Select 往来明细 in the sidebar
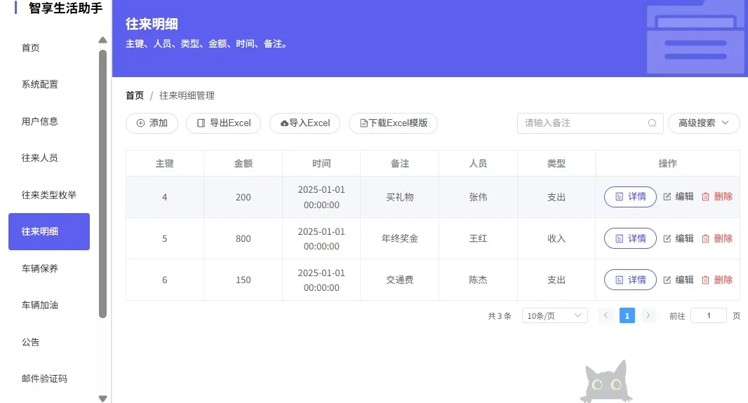Viewport: 748px width, 403px height. pyautogui.click(x=49, y=231)
